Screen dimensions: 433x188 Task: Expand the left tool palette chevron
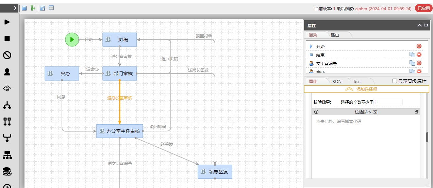click(15, 8)
